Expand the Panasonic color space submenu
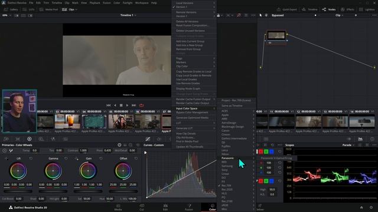 click(237, 158)
